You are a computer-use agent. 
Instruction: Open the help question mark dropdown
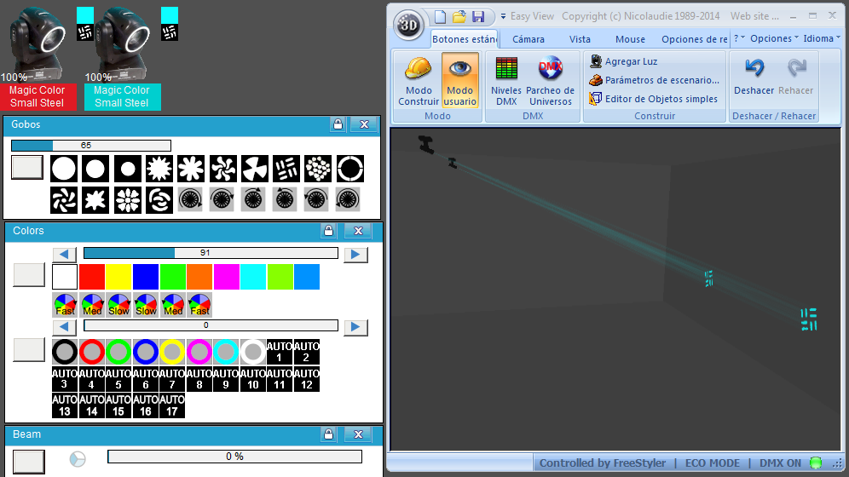(x=739, y=38)
